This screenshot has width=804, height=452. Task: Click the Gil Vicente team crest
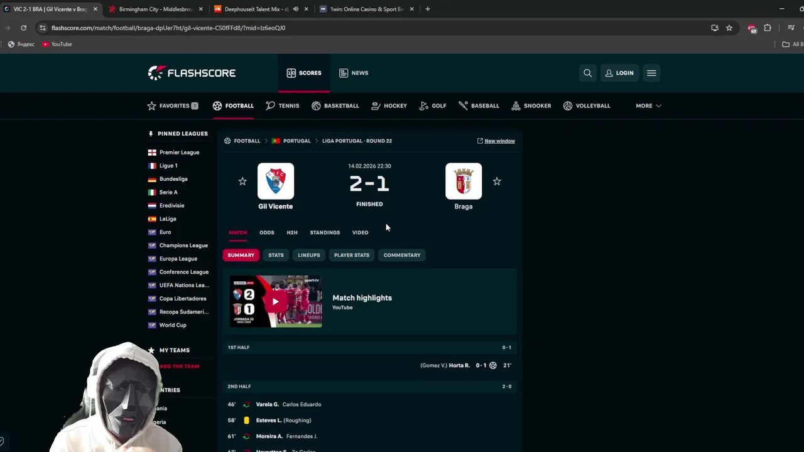click(x=275, y=181)
